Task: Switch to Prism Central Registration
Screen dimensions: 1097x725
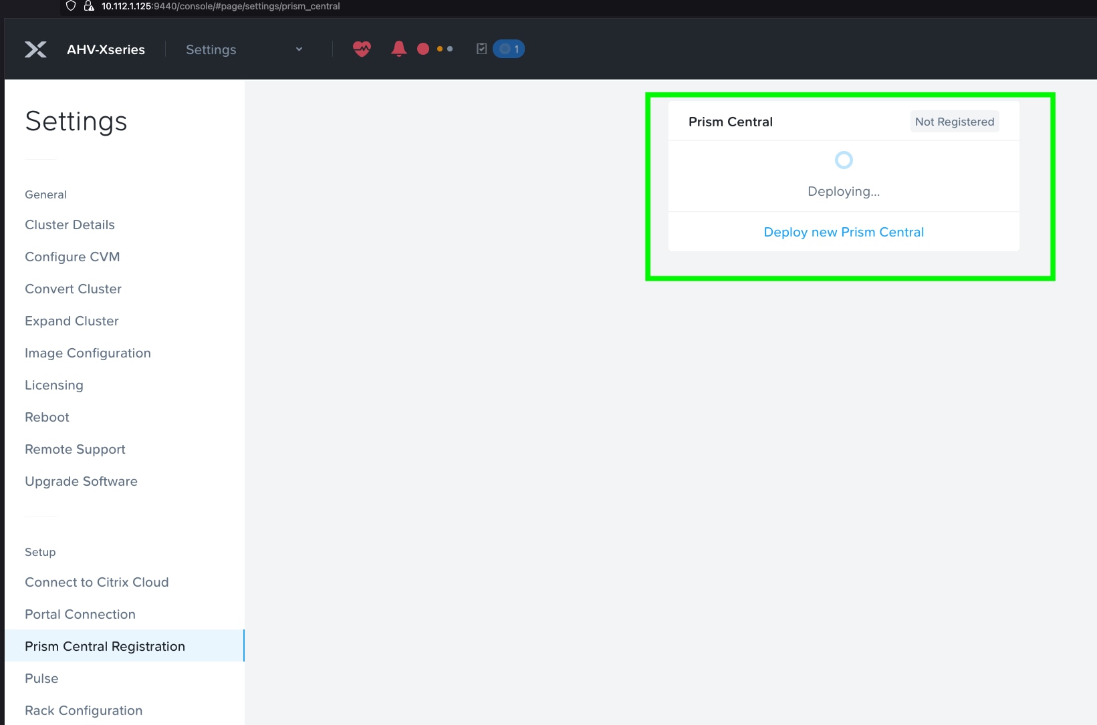Action: [104, 646]
